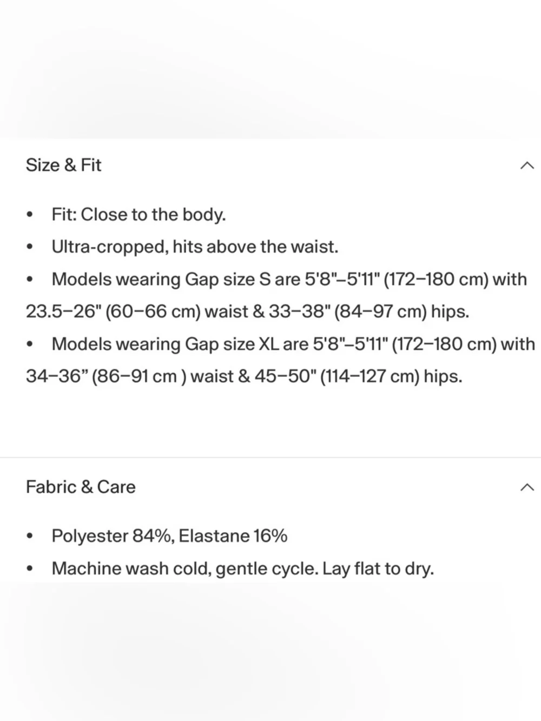Screen dimensions: 541x721
Task: Click the bullet before 'Polyester 84%'
Action: point(30,537)
